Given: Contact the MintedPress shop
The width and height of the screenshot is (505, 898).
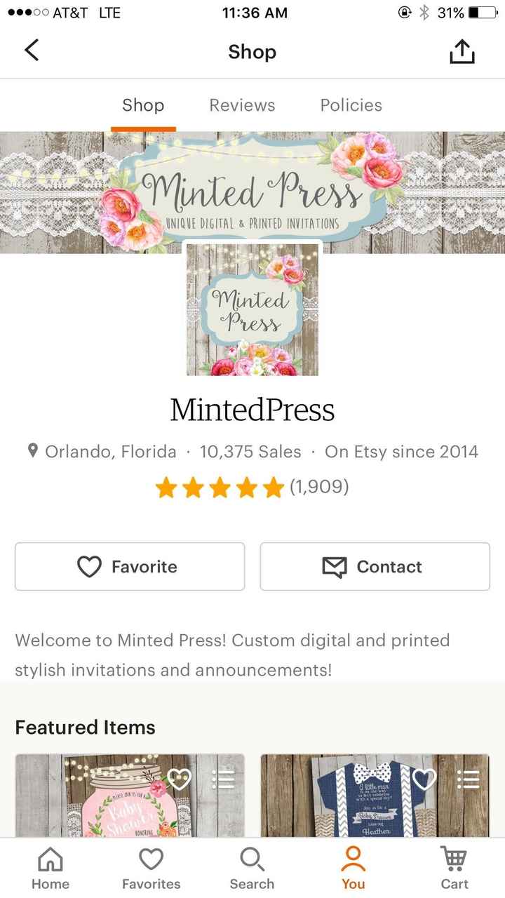Looking at the screenshot, I should point(375,566).
